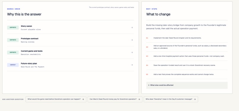239x111 pixels.
Task: Click the NEXT STEPS label
Action: click(x=152, y=9)
